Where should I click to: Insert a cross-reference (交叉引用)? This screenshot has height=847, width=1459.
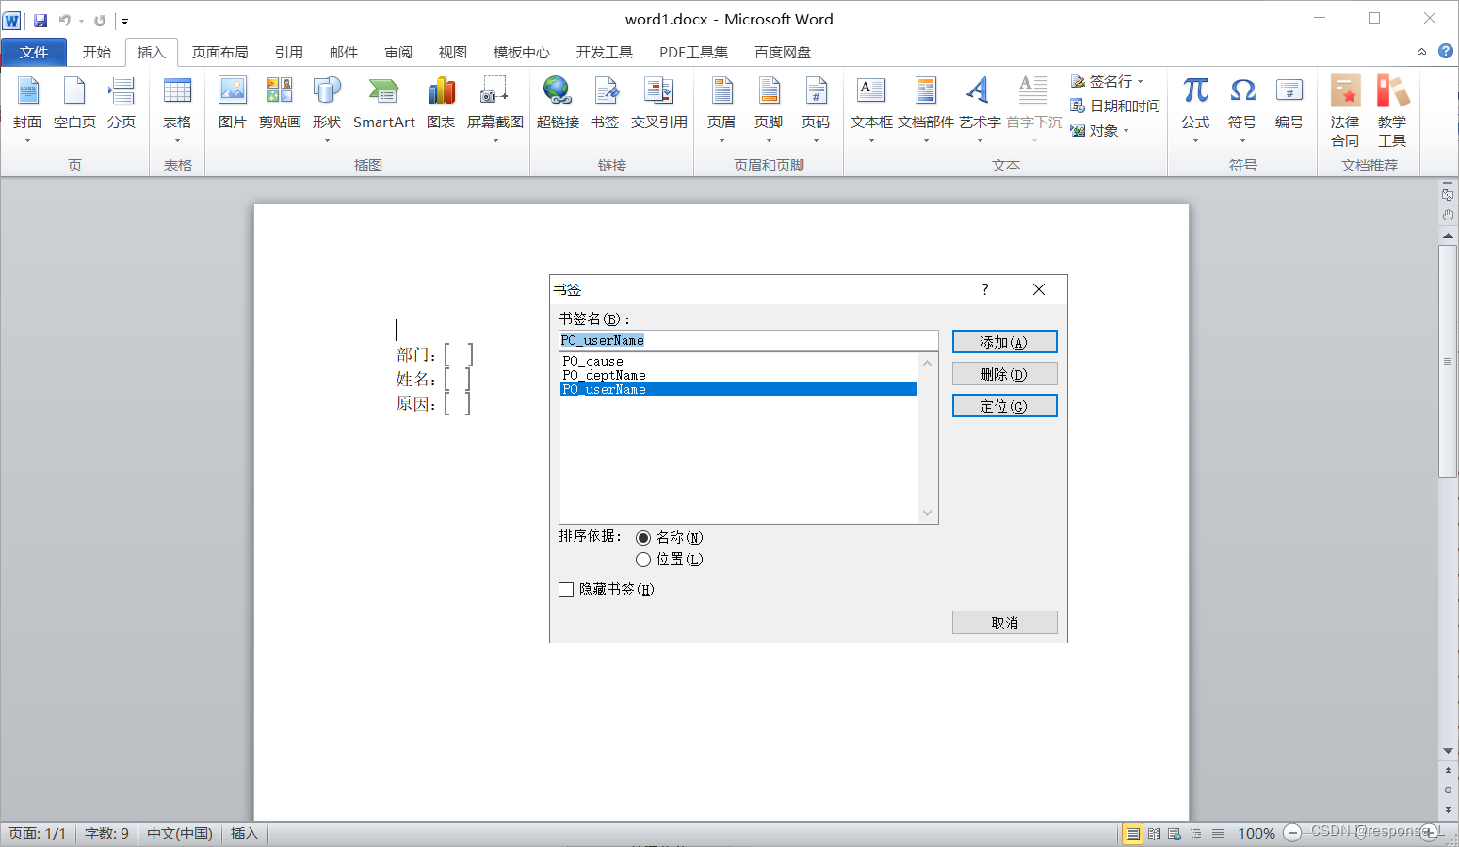click(x=659, y=104)
